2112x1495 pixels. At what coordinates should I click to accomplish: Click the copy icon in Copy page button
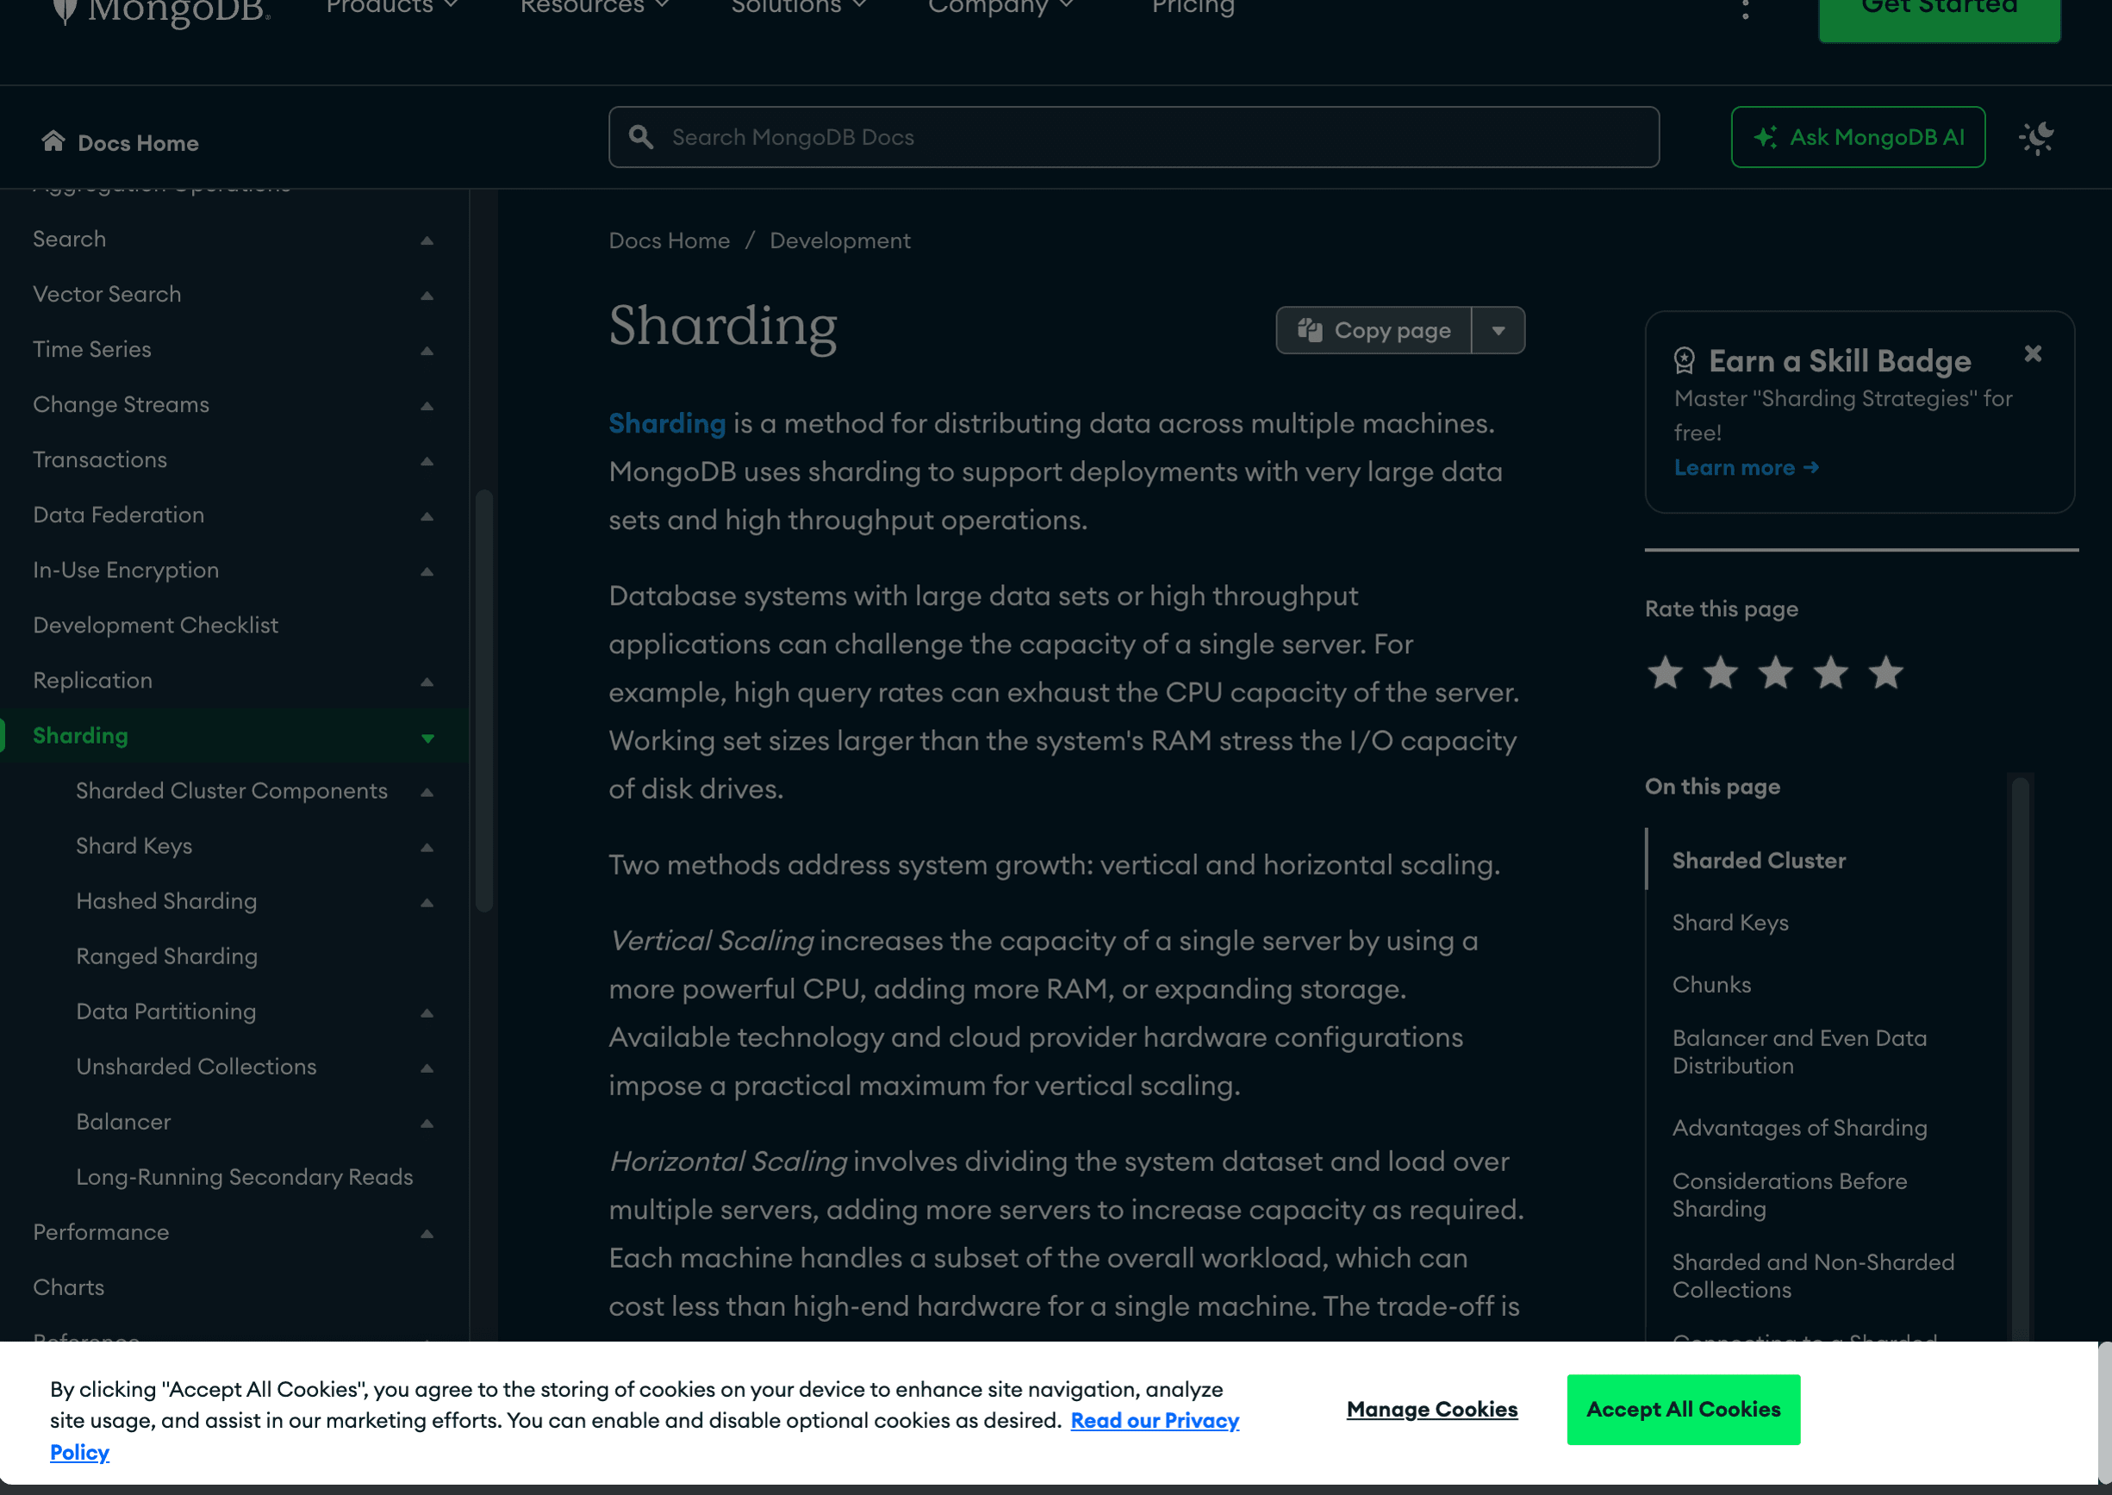[x=1309, y=329]
